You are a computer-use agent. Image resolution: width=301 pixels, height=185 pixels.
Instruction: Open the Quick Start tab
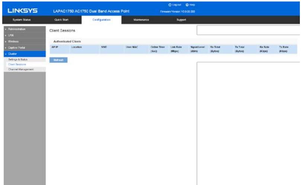61,20
